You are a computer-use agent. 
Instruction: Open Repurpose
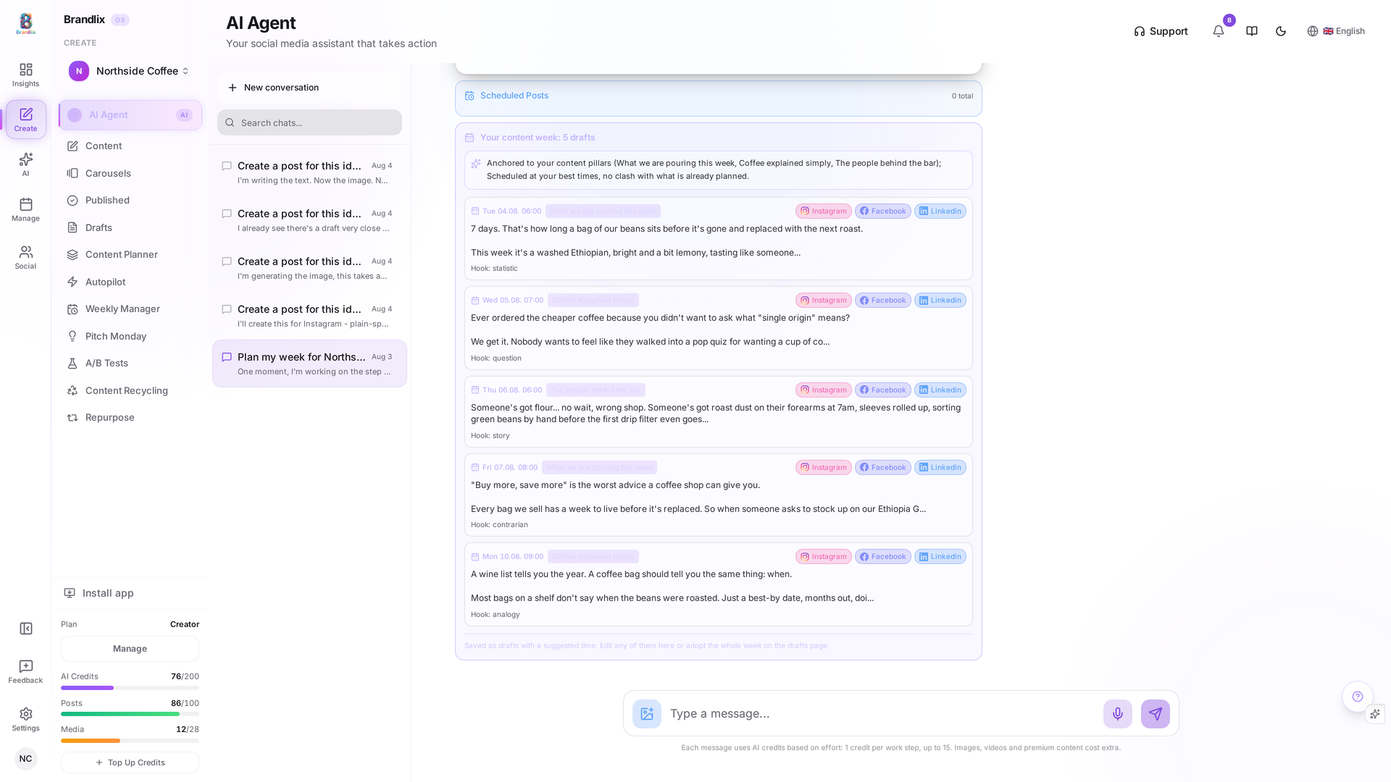tap(130, 418)
